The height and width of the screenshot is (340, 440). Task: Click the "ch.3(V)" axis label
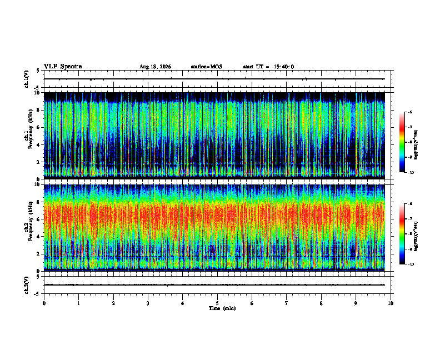(27, 285)
